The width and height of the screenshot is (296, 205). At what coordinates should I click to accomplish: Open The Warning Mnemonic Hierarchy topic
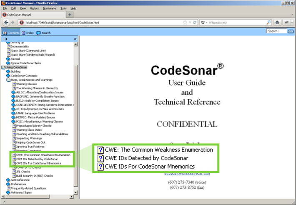point(37,88)
